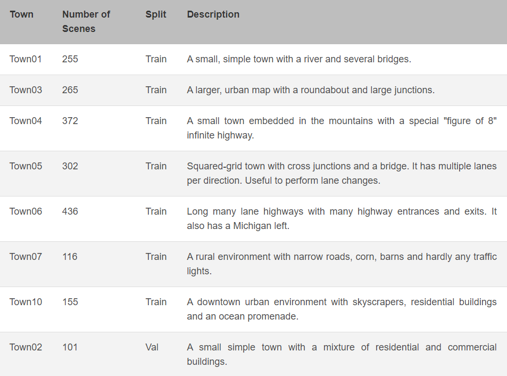The height and width of the screenshot is (376, 507).
Task: Select the Val split cell
Action: click(152, 347)
